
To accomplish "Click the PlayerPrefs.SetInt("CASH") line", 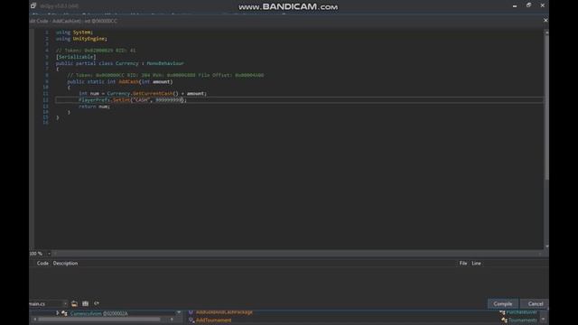I will 133,100.
